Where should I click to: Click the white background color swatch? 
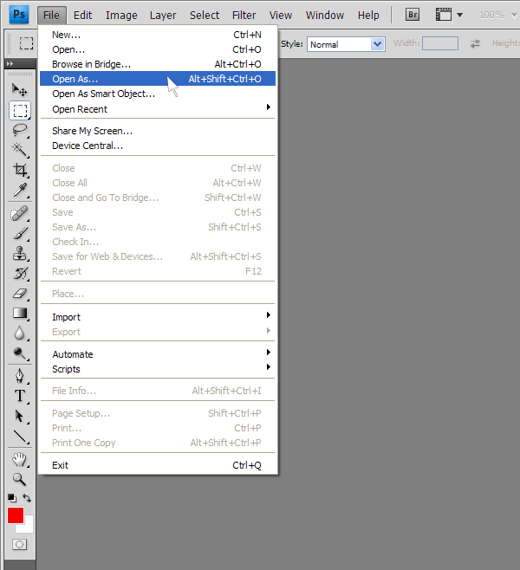(x=29, y=527)
